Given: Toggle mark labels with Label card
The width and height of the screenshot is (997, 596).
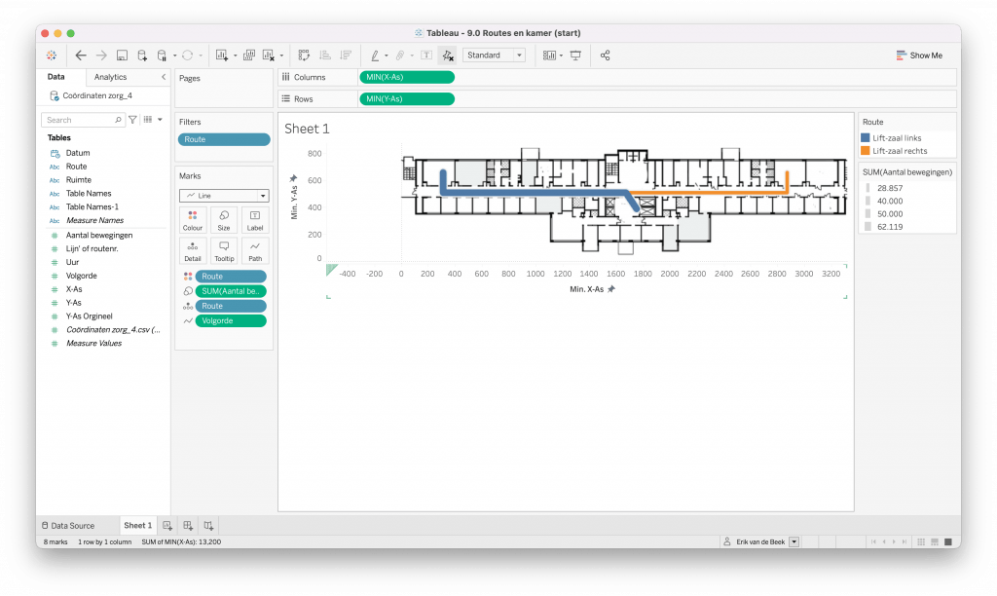Looking at the screenshot, I should 255,219.
